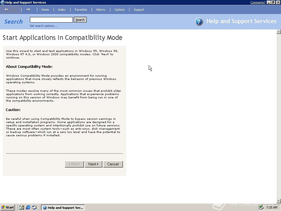The image size is (281, 211).
Task: Launch the notepad quick launch icon
Action: coord(21,208)
